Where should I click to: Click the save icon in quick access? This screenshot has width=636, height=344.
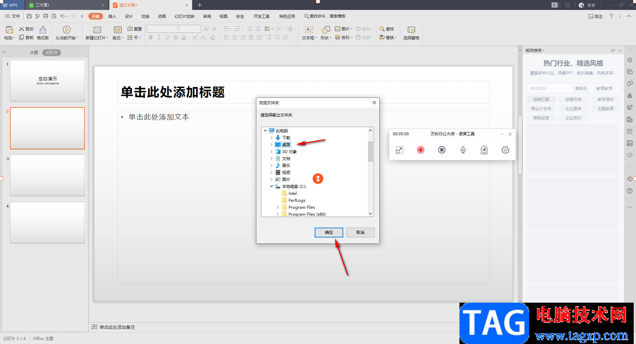click(29, 16)
